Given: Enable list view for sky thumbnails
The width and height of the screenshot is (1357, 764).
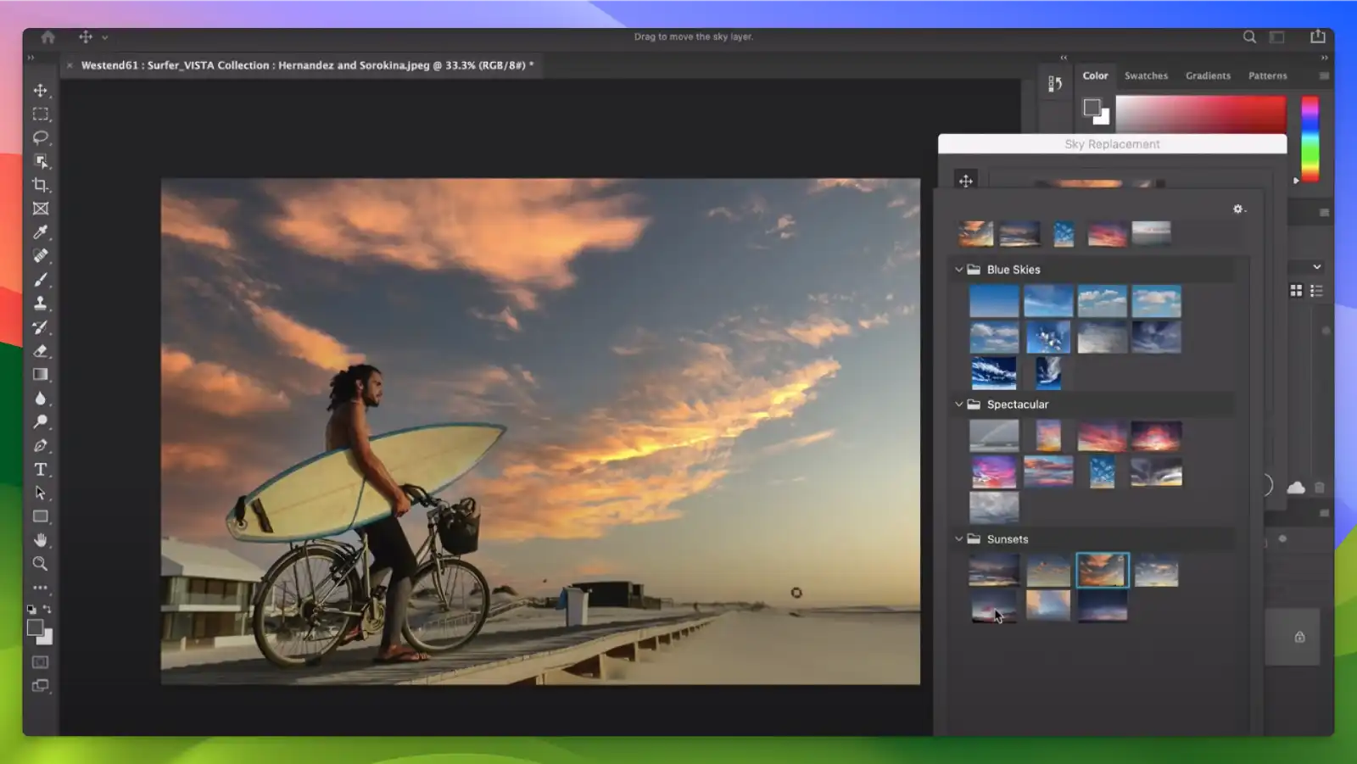Looking at the screenshot, I should pos(1317,290).
